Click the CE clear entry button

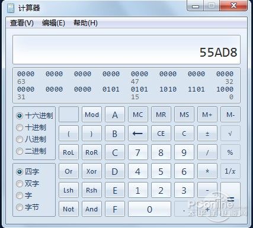click(x=161, y=133)
